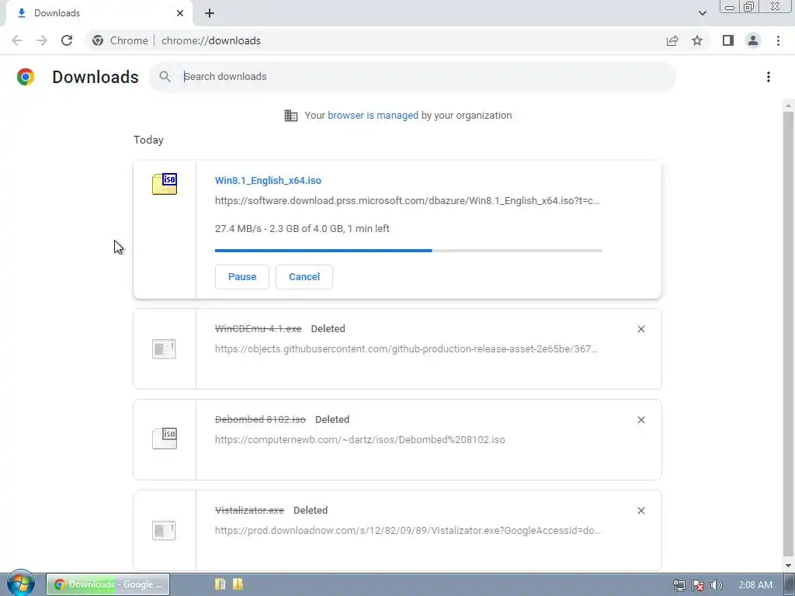Click the strikethrough WinCDEmu-4.1.exe filename
This screenshot has height=596, width=795.
(x=258, y=329)
